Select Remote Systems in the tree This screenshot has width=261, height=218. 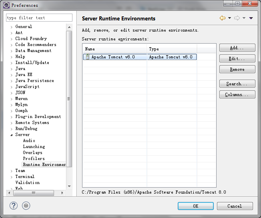pyautogui.click(x=32, y=122)
